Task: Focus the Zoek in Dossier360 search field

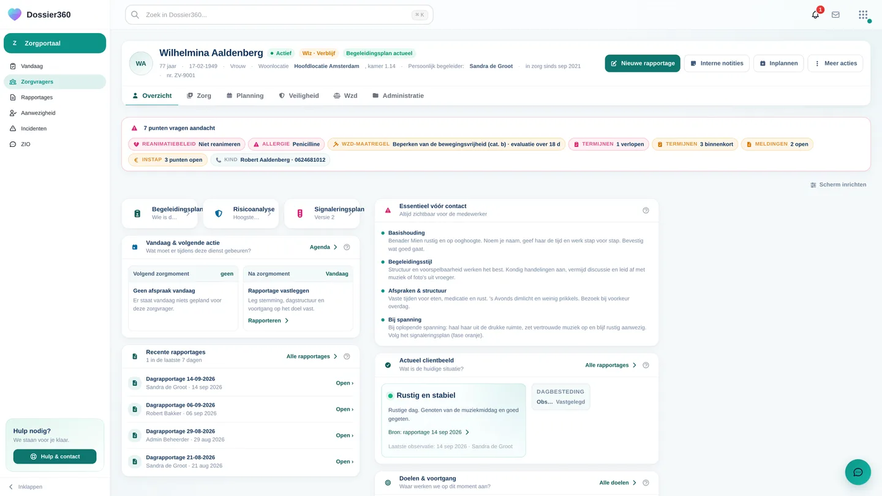Action: coord(279,15)
